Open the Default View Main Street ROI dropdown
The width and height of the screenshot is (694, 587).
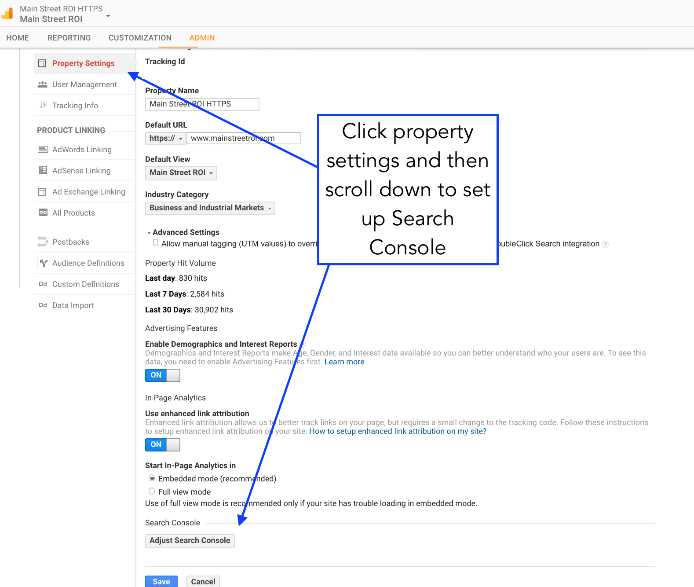click(181, 173)
